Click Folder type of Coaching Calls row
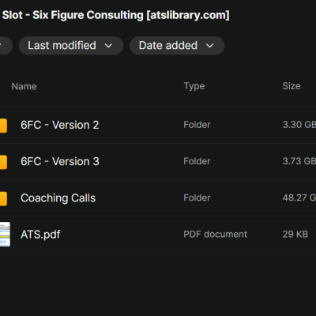 click(197, 197)
